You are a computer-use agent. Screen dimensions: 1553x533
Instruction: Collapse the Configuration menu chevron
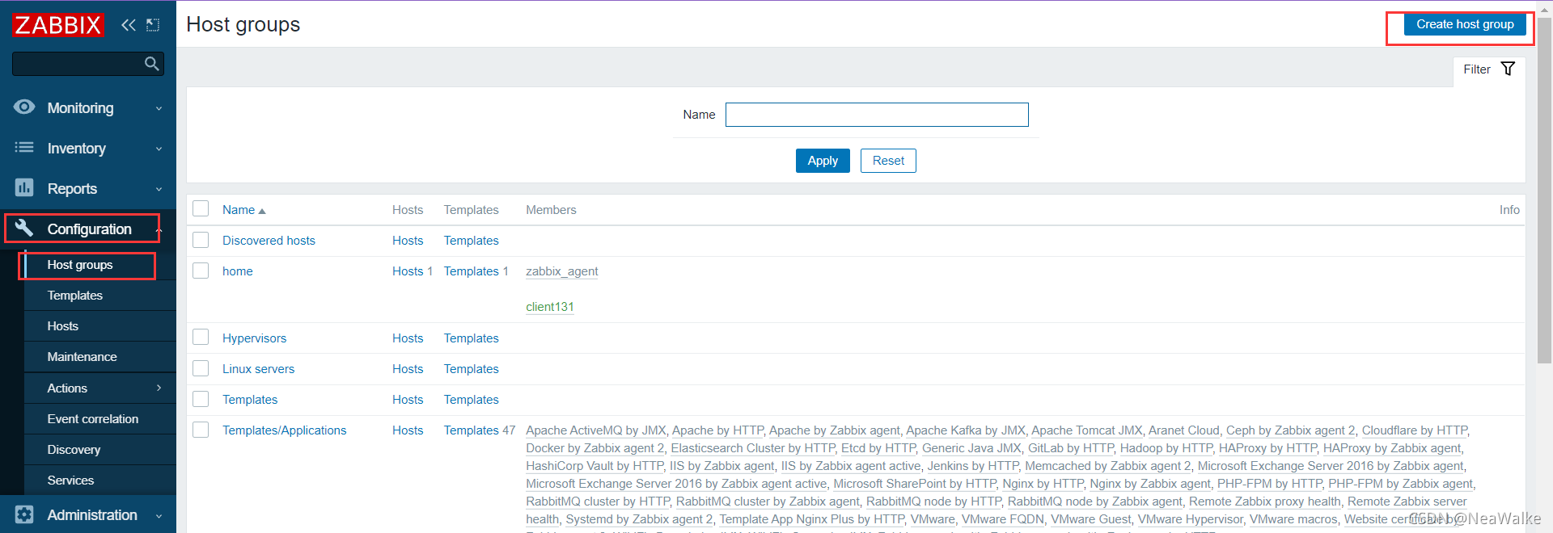click(159, 230)
